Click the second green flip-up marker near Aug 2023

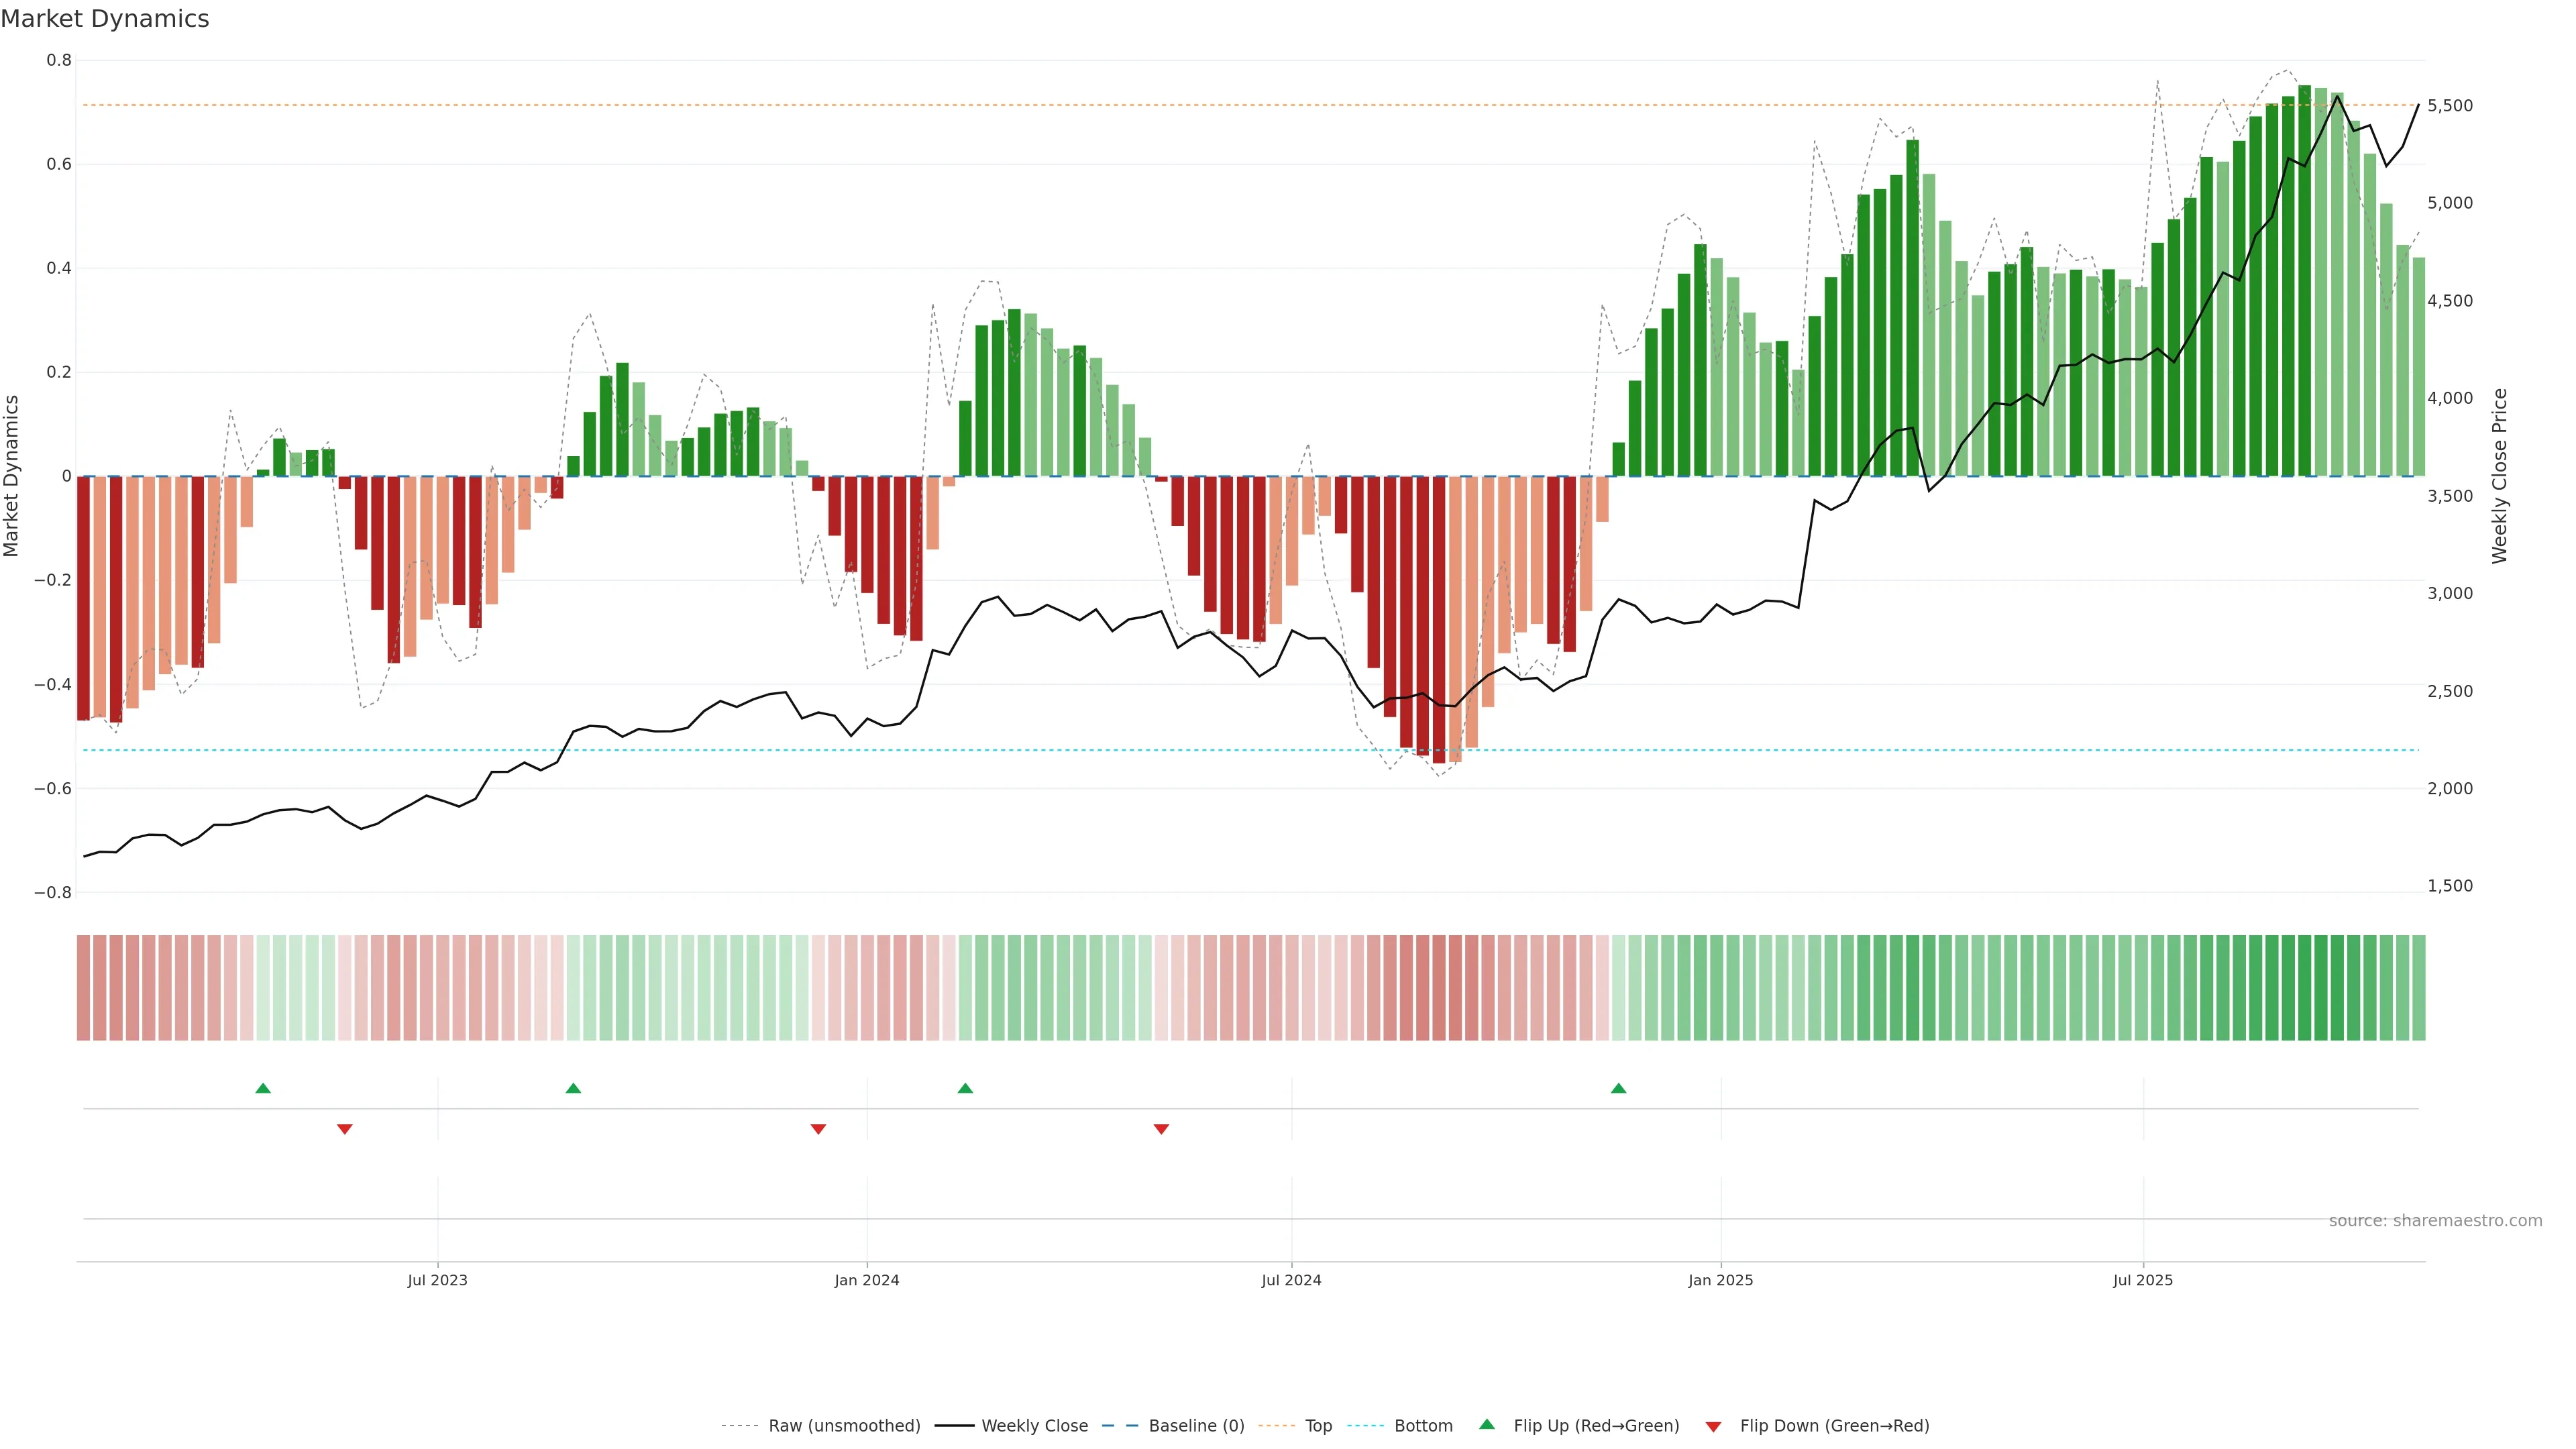(573, 1088)
